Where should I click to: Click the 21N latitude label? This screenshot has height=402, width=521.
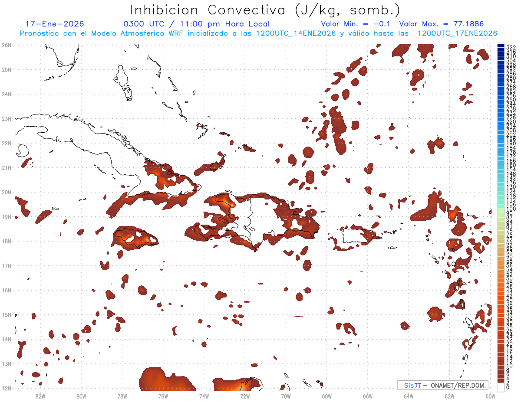(6, 168)
